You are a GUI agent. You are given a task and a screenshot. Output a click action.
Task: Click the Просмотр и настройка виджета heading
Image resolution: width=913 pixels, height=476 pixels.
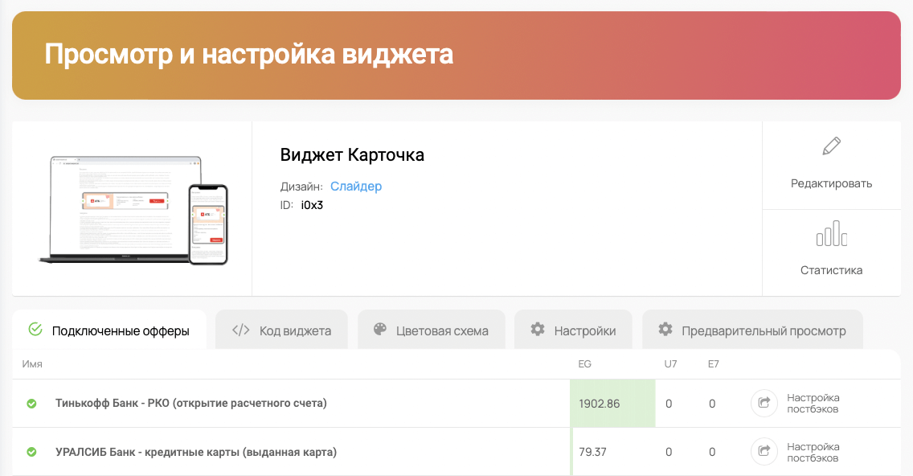[248, 55]
